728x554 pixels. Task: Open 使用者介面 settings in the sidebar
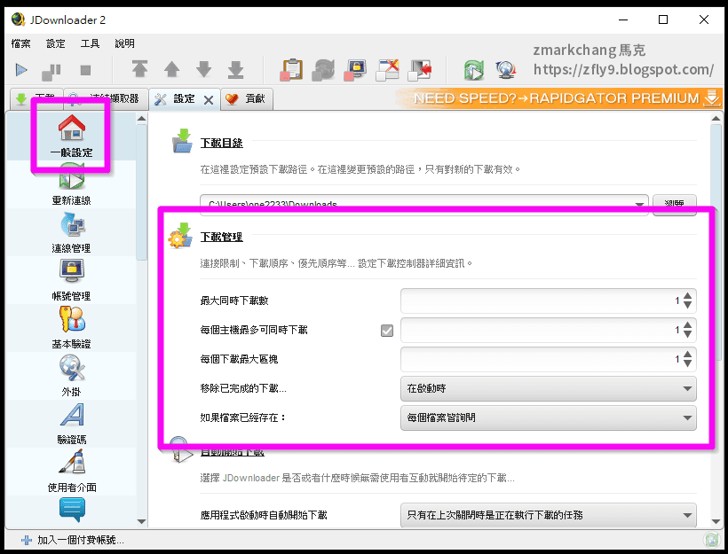tap(72, 472)
